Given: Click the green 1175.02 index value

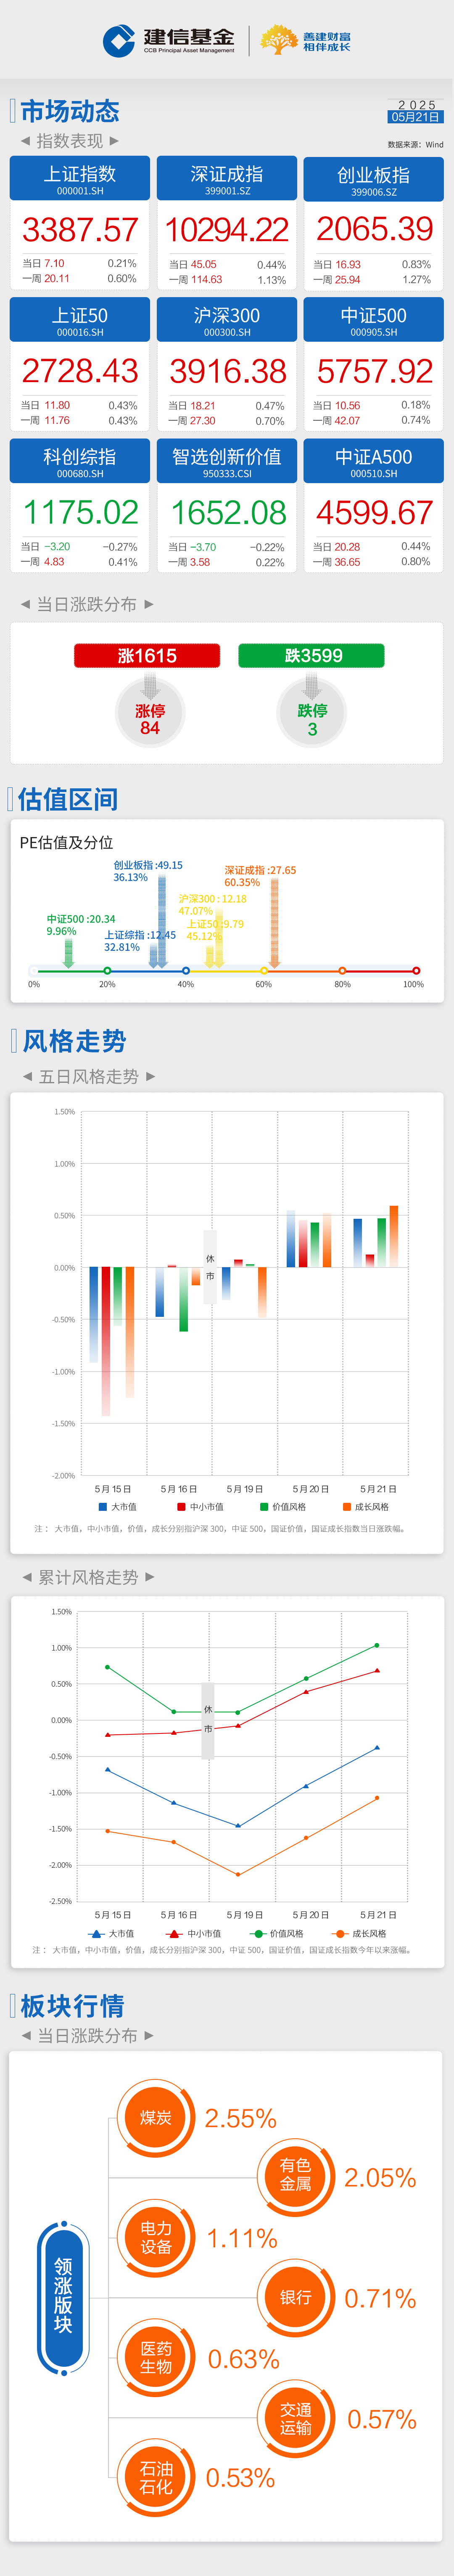Looking at the screenshot, I should tap(80, 512).
